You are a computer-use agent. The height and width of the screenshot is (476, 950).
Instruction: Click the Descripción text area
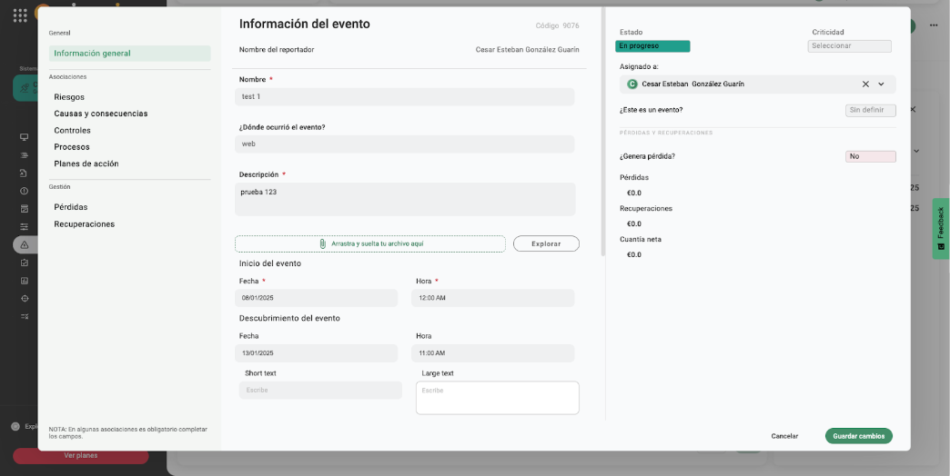point(405,199)
